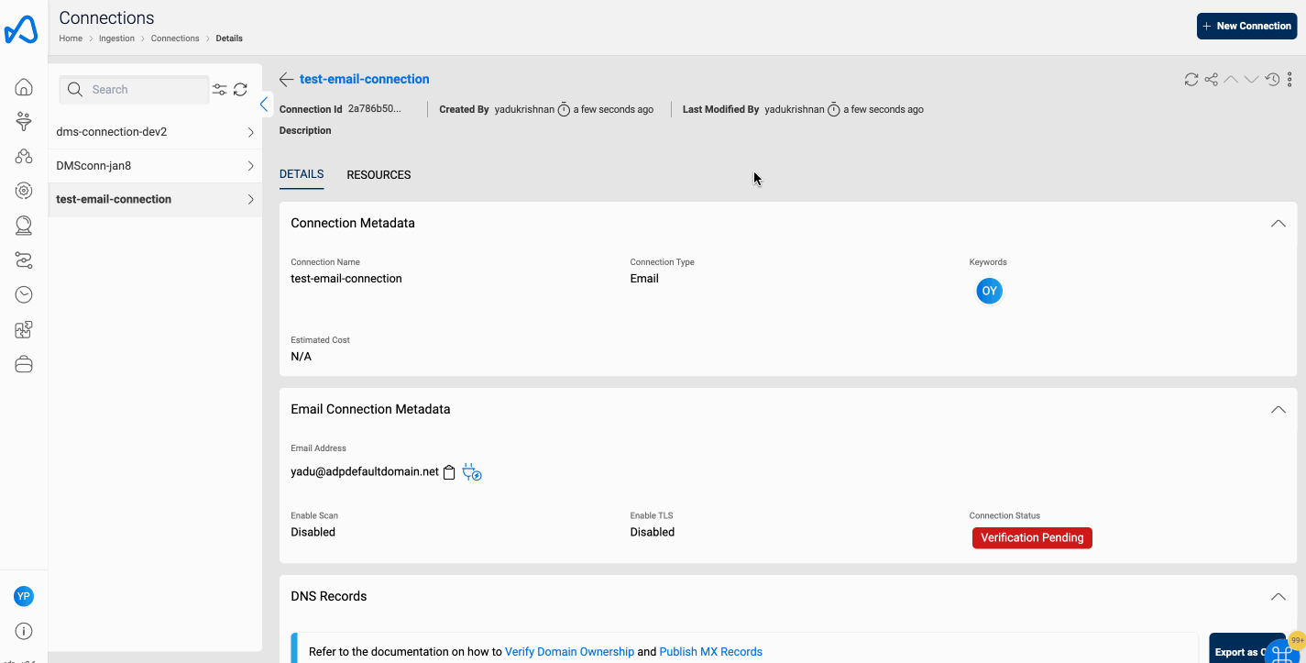
Task: Expand the DMSconn-jan8 row chevron
Action: point(250,166)
